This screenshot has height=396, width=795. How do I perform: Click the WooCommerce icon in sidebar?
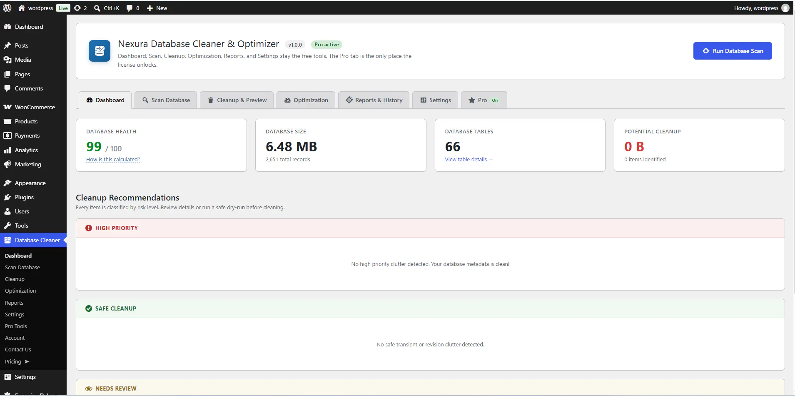point(7,107)
